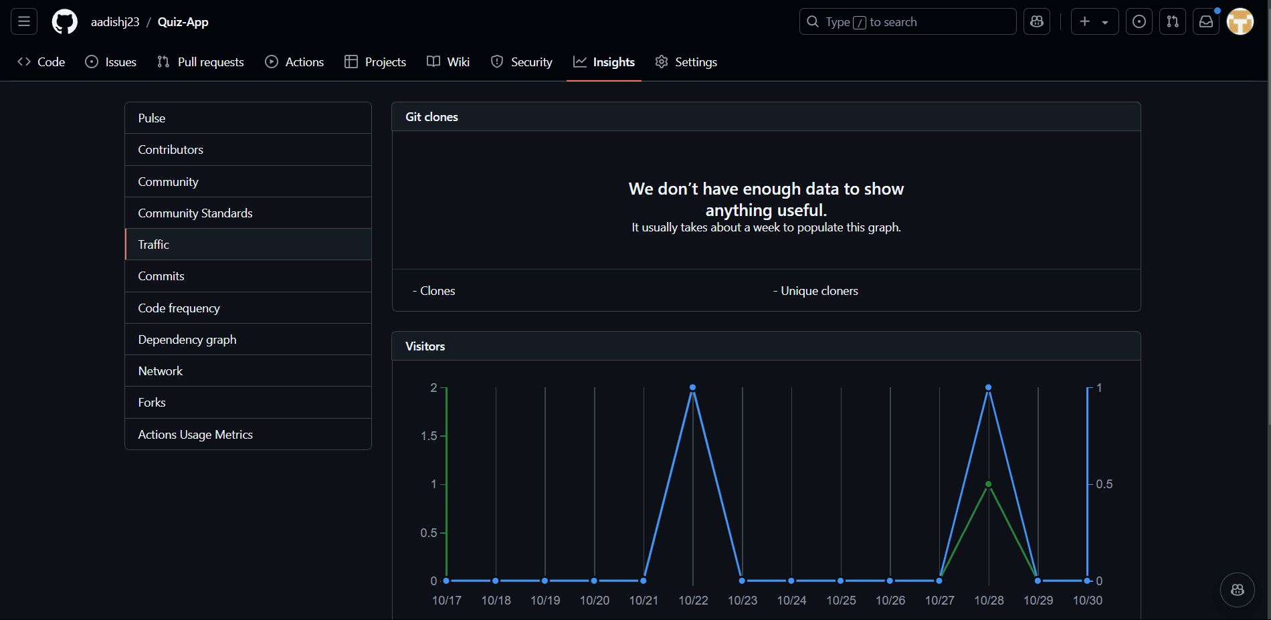Viewport: 1271px width, 620px height.
Task: Click the search magnifier icon
Action: coord(813,21)
